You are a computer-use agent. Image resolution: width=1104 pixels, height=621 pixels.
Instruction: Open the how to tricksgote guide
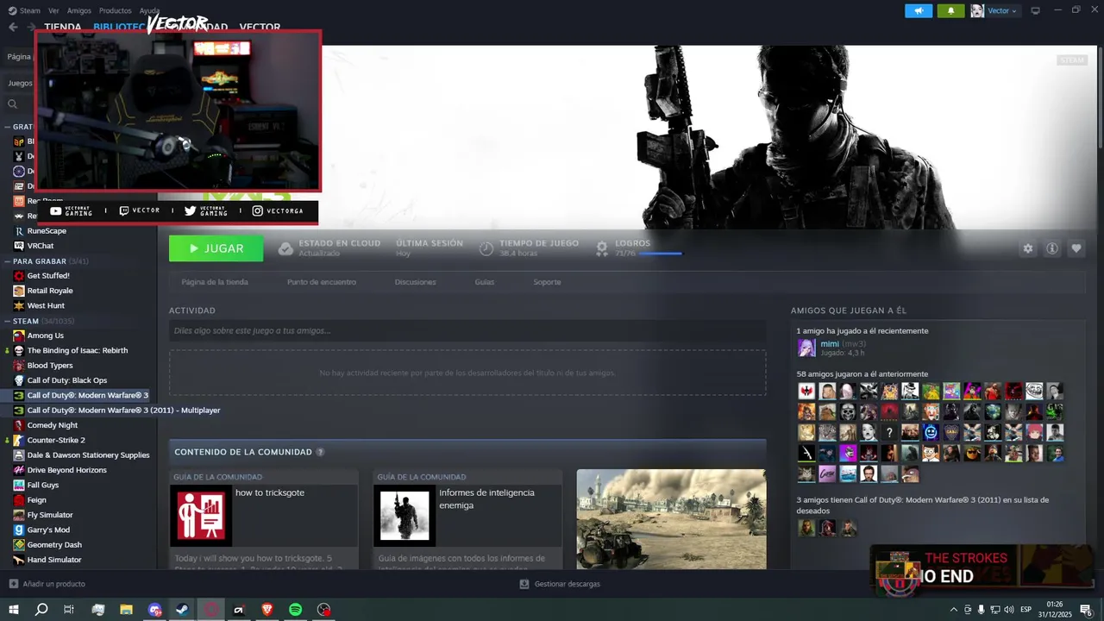pos(264,519)
